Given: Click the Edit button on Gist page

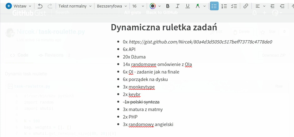Looking at the screenshot, I should point(216,32).
